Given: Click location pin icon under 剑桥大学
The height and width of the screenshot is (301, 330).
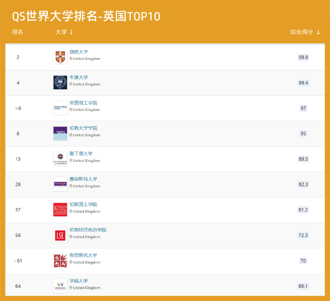Looking at the screenshot, I should pyautogui.click(x=71, y=59).
